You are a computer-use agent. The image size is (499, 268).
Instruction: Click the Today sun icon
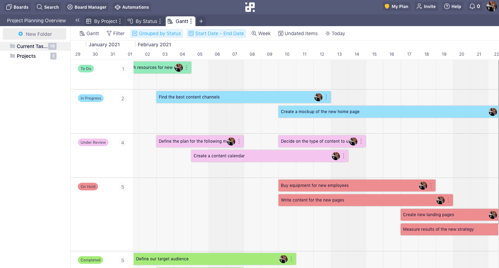(x=327, y=33)
